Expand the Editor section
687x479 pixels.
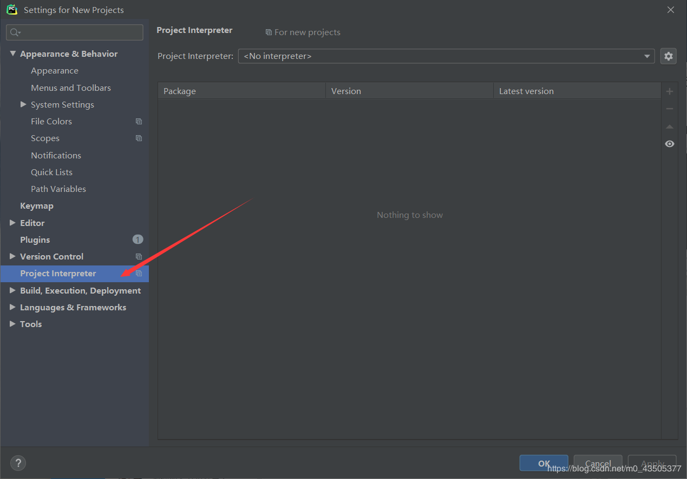click(x=13, y=223)
